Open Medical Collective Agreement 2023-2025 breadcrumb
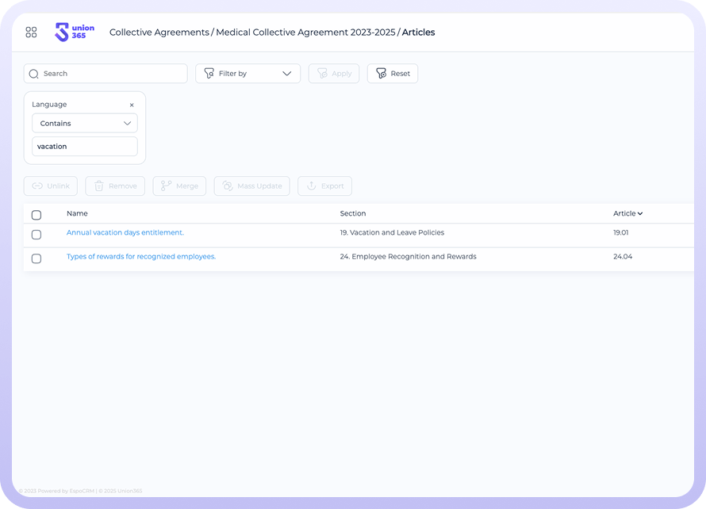706x509 pixels. [305, 33]
